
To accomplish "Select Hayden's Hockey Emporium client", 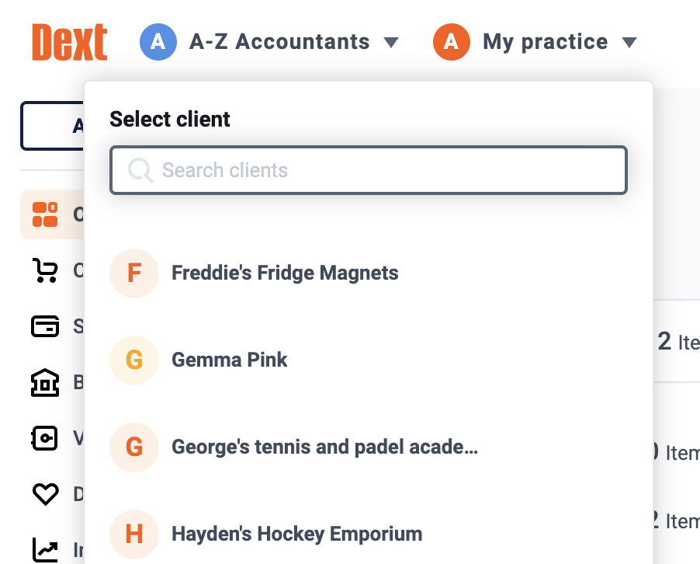I will pos(369,534).
